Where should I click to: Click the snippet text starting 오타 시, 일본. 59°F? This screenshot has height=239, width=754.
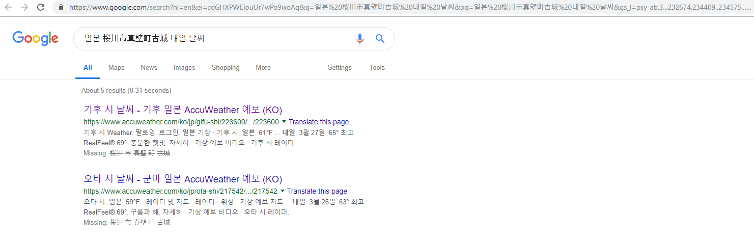[224, 207]
